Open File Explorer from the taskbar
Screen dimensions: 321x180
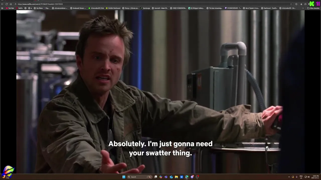[x=176, y=177]
